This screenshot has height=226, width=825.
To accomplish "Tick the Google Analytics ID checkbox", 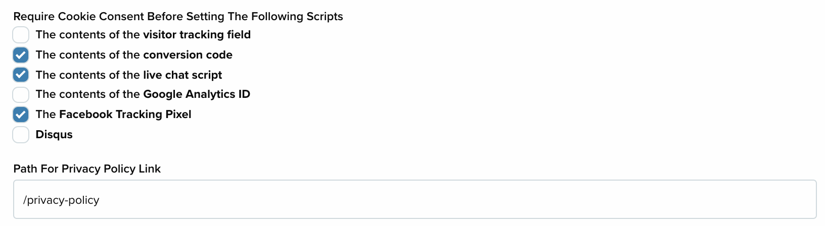I will pyautogui.click(x=21, y=94).
